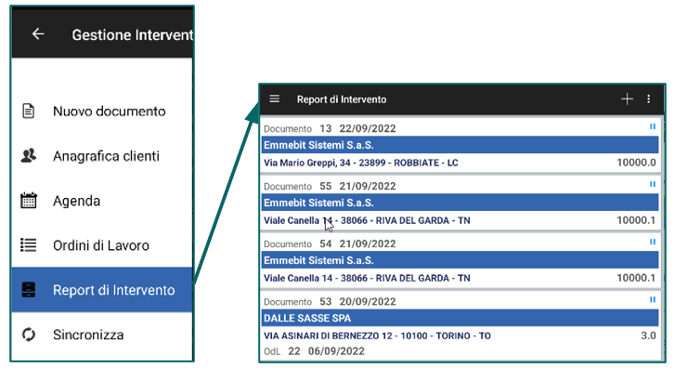Click the Agenda calendar icon
Viewport: 674px width, 368px height.
point(29,200)
